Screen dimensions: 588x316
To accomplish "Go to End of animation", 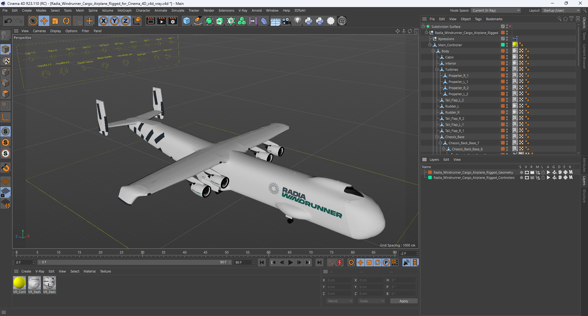I will (x=319, y=262).
